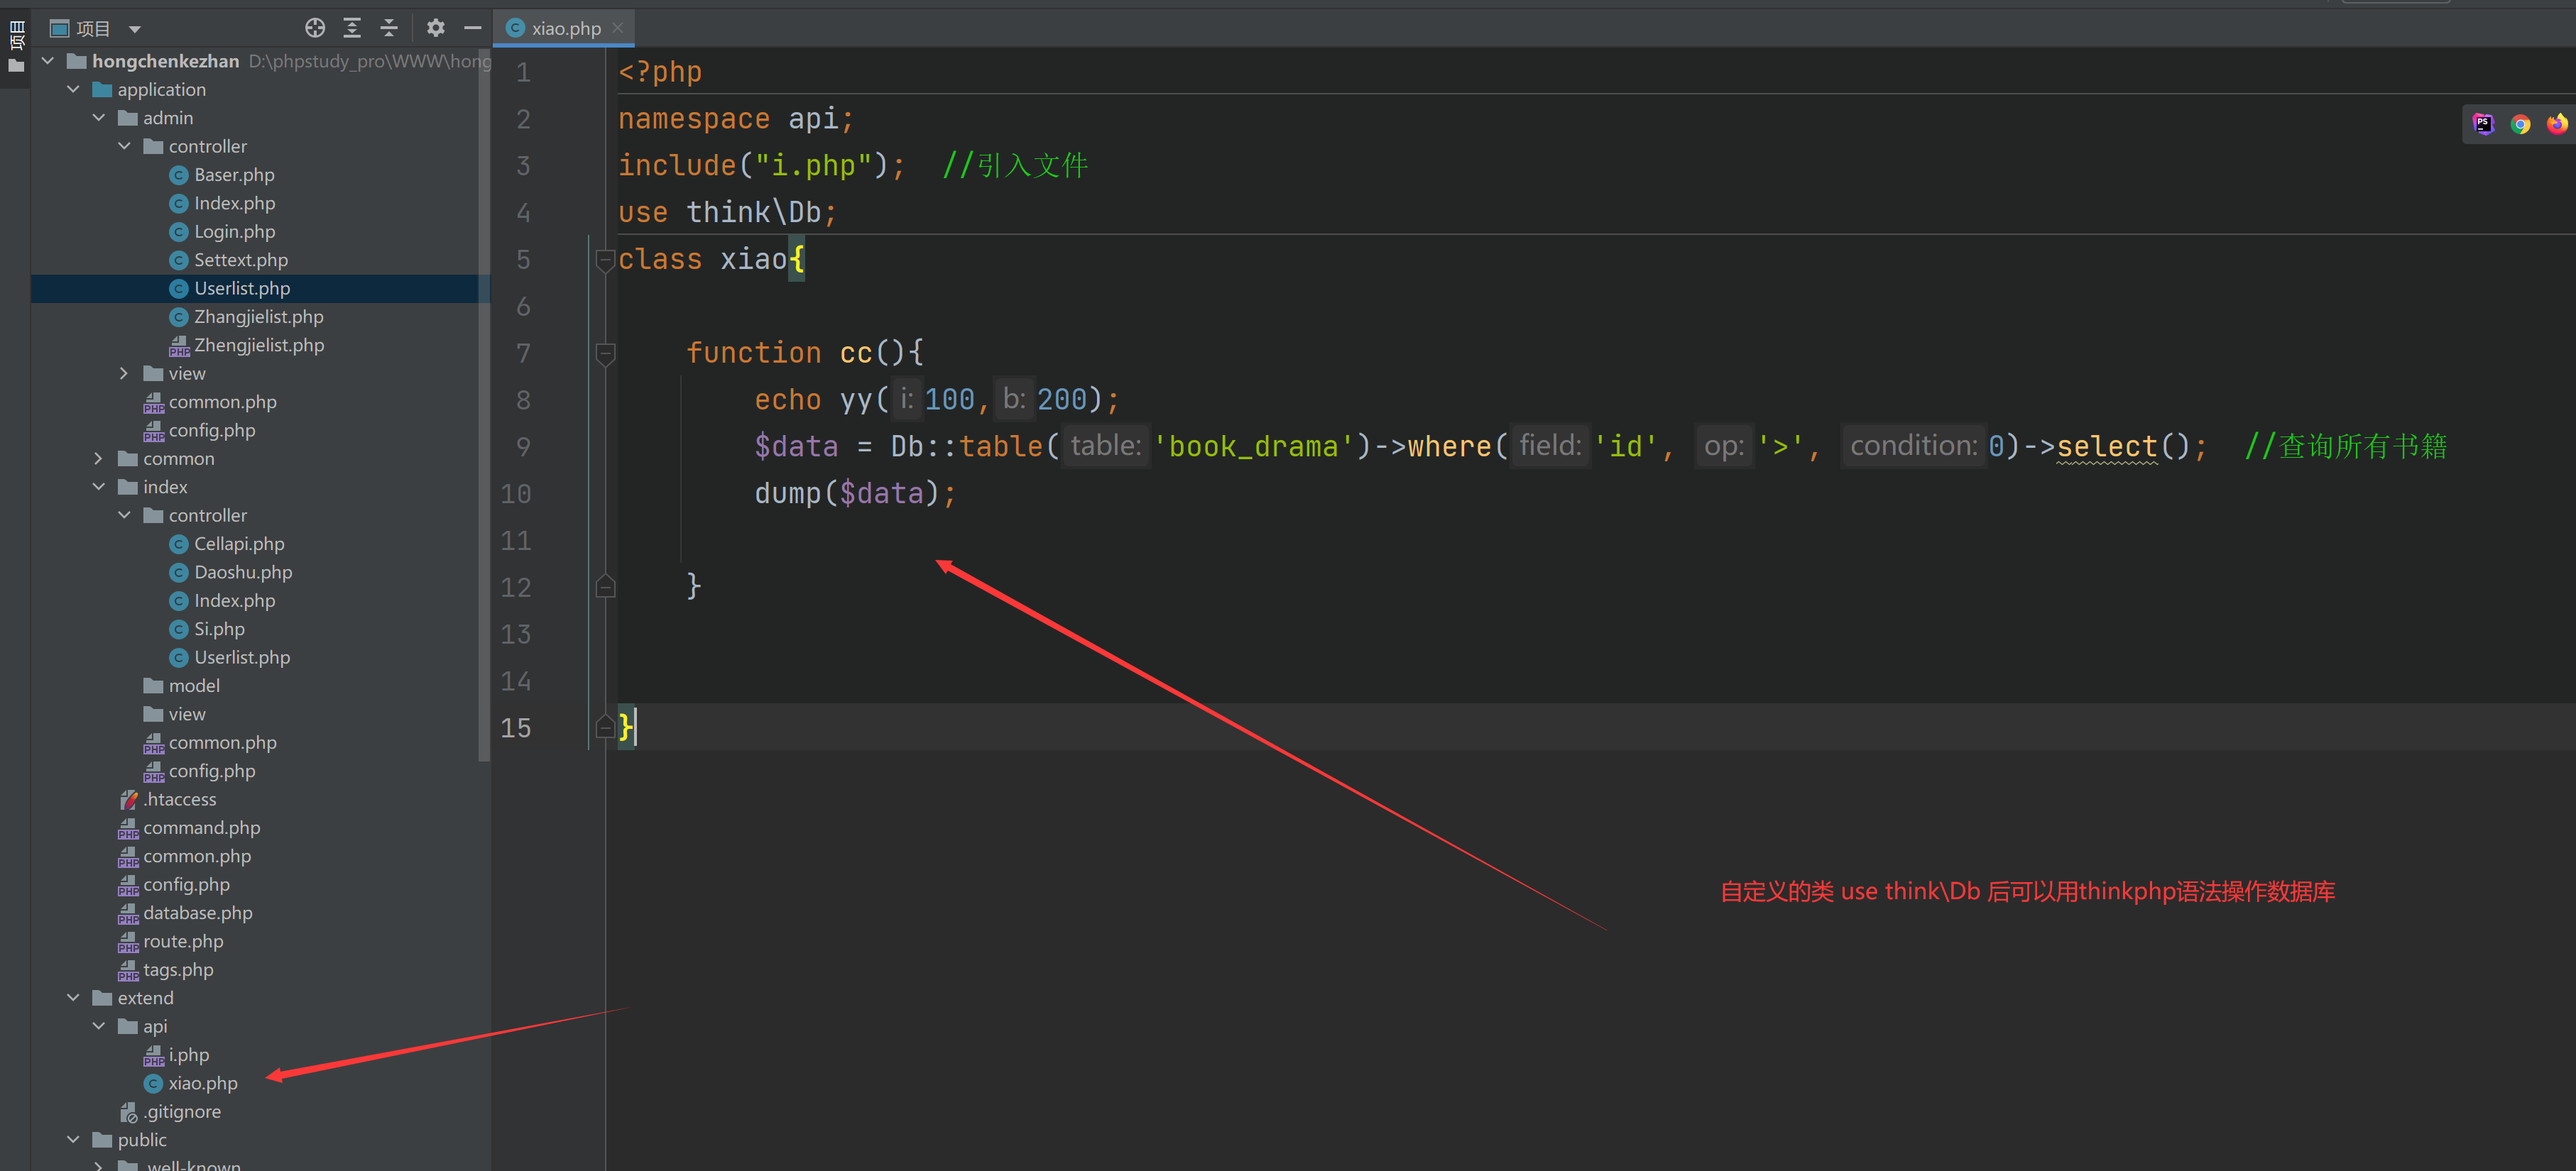The image size is (2576, 1171).
Task: Select the .htaccess file
Action: coord(180,799)
